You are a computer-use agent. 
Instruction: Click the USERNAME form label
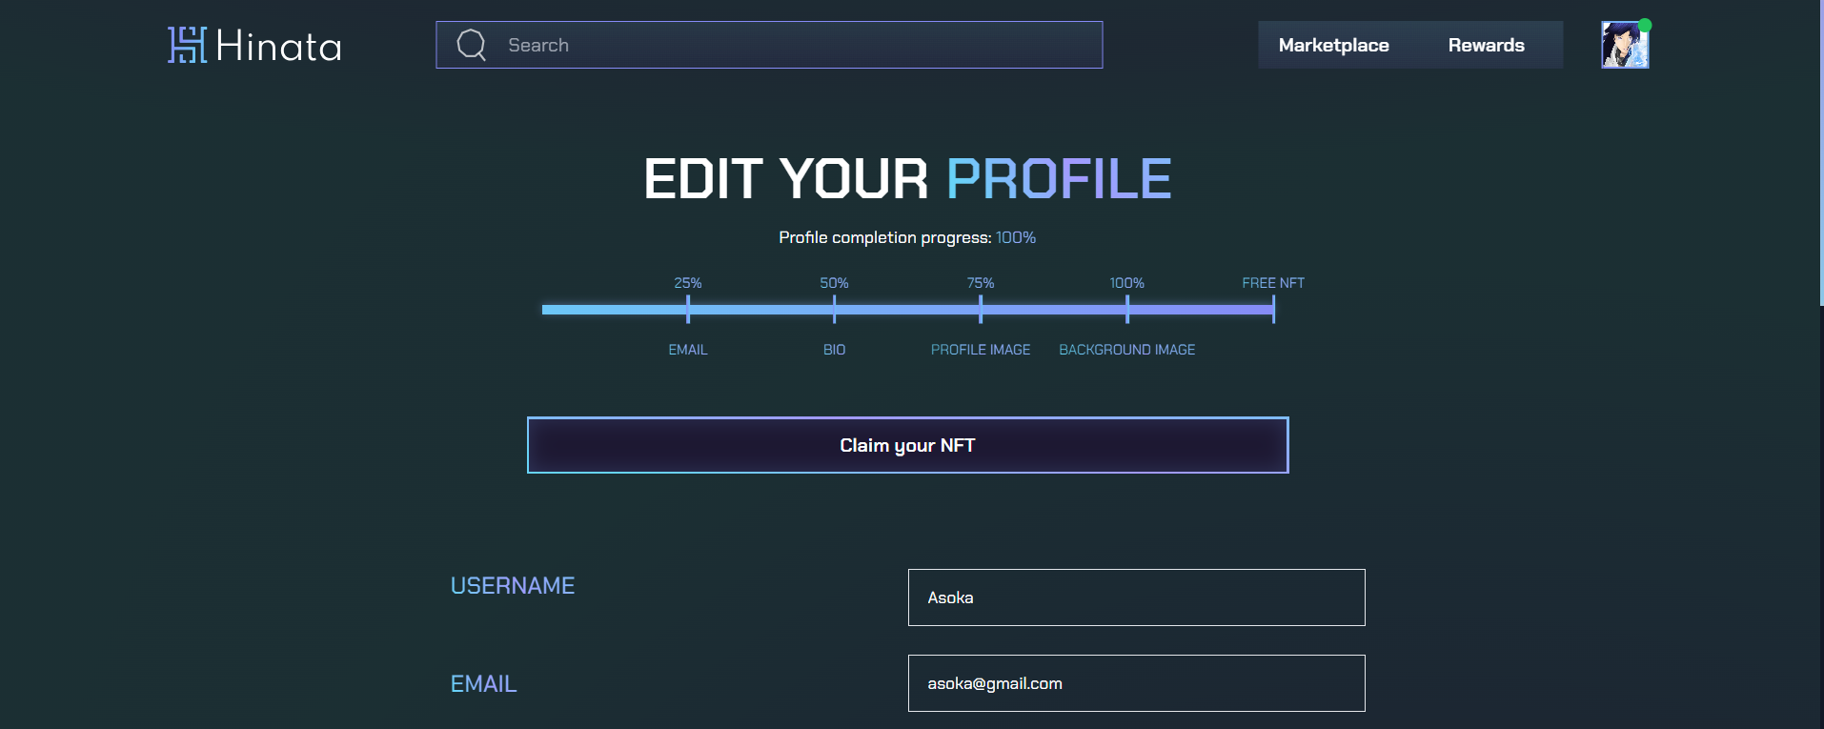click(513, 585)
